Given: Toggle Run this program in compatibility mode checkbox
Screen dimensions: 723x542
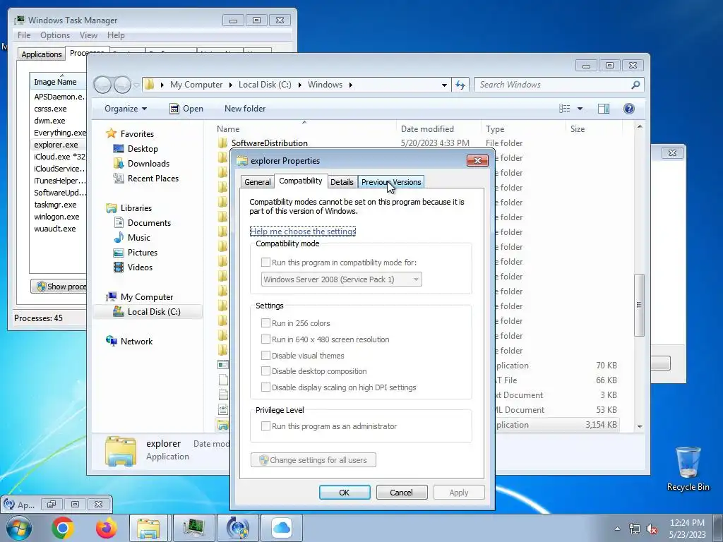Looking at the screenshot, I should point(265,263).
